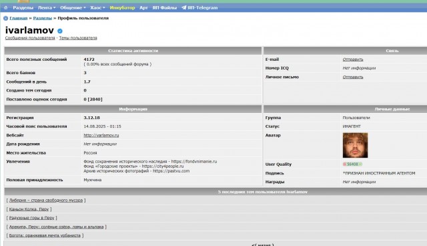Click the home icon in the navigation bar
This screenshot has height=246, width=427.
pyautogui.click(x=5, y=7)
